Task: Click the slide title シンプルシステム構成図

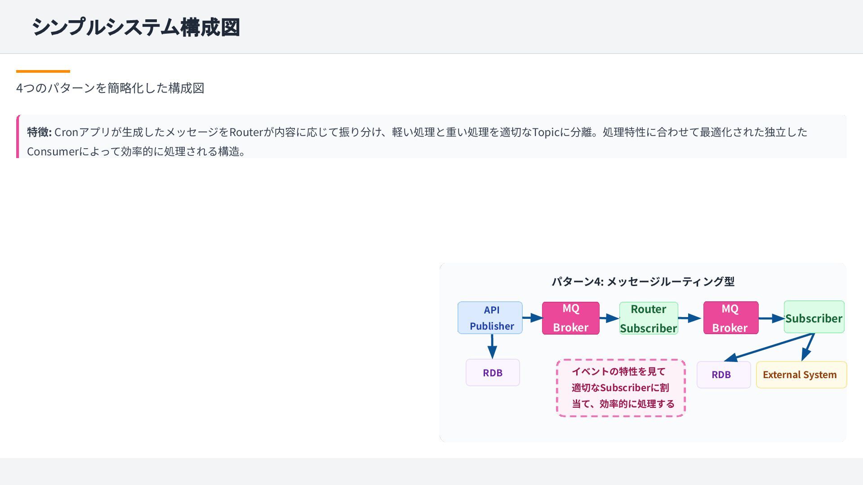Action: pyautogui.click(x=136, y=27)
